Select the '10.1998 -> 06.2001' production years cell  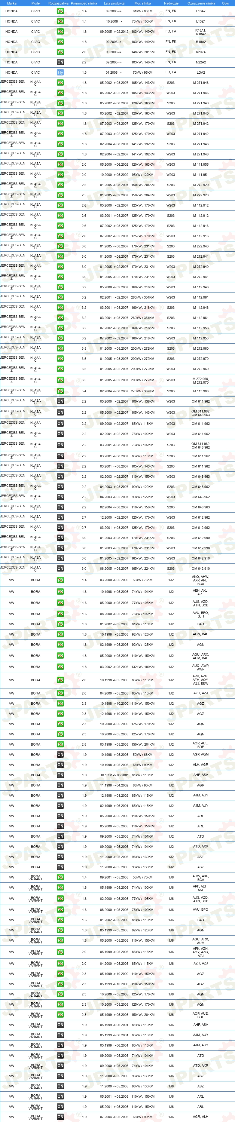[x=114, y=775]
